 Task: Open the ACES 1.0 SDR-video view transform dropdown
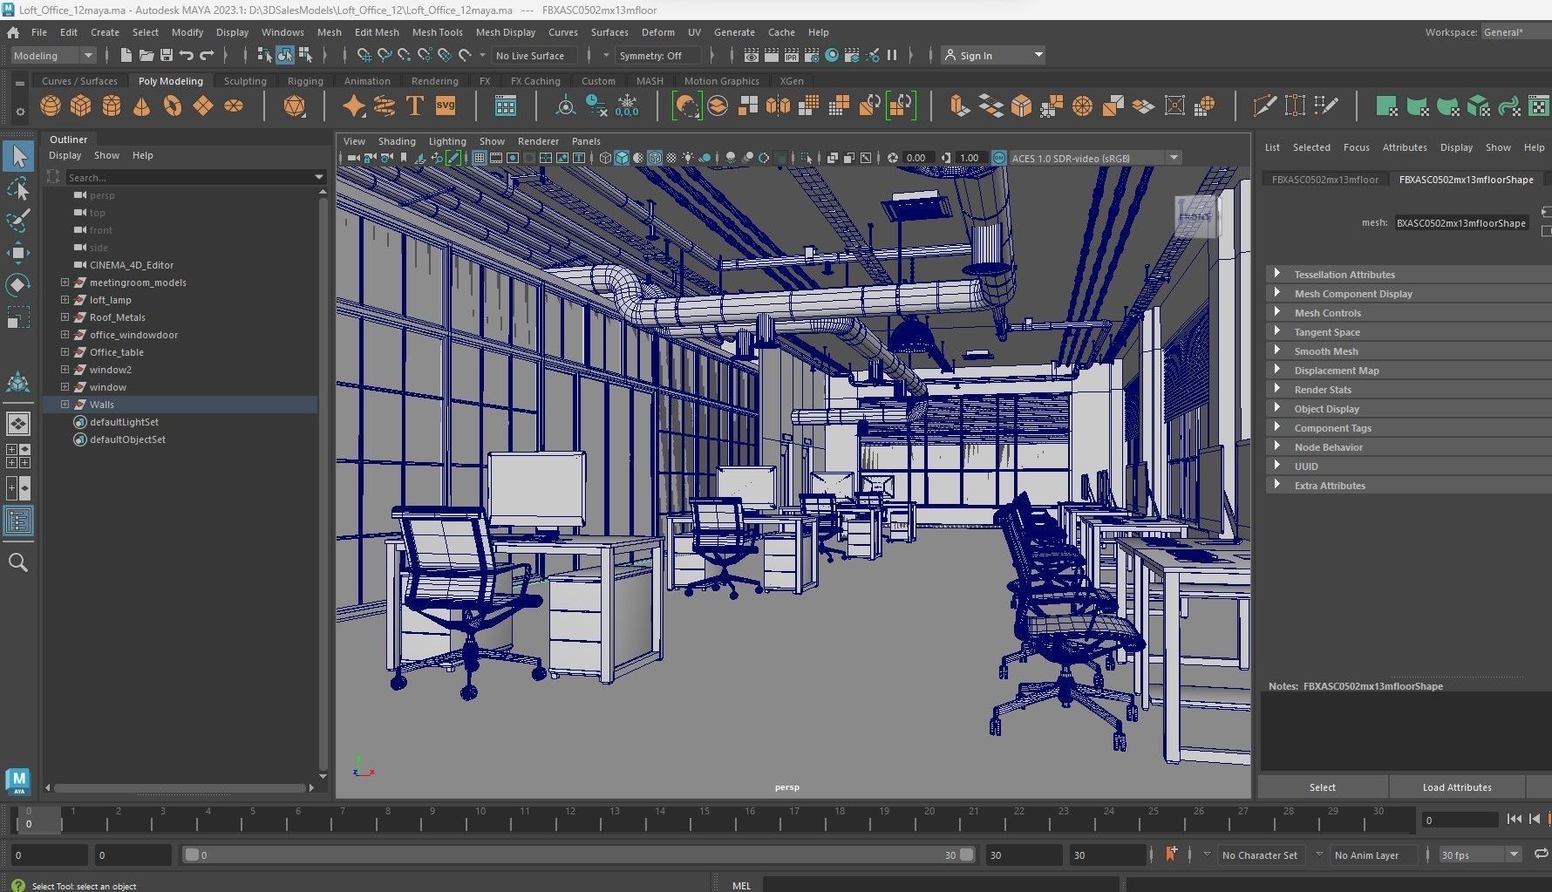(1095, 158)
